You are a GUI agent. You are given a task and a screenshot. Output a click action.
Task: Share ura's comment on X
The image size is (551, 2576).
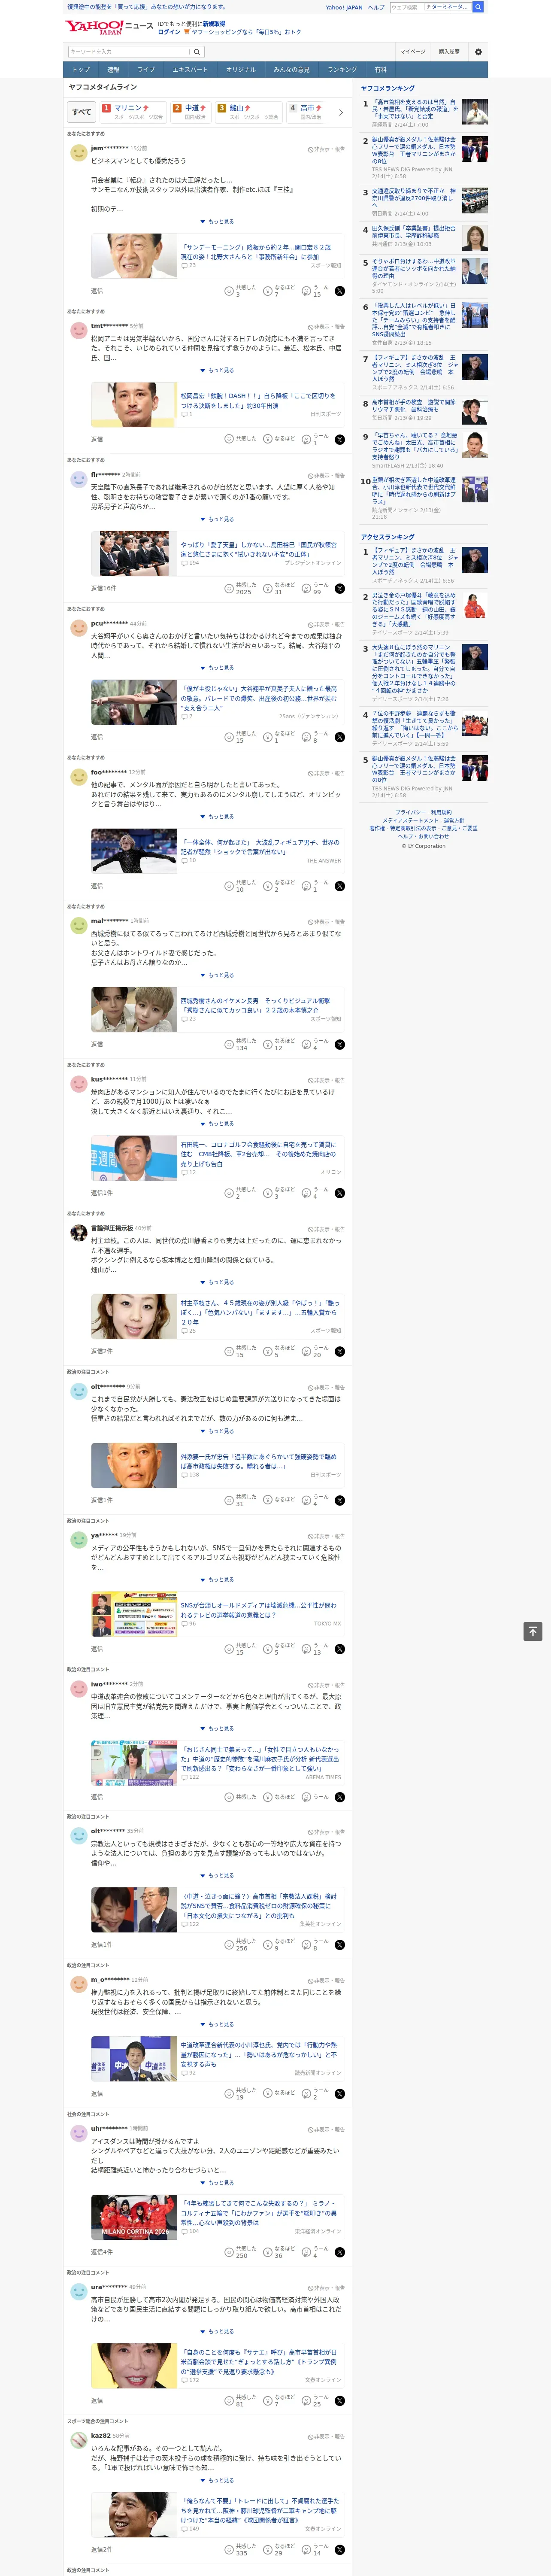340,2400
